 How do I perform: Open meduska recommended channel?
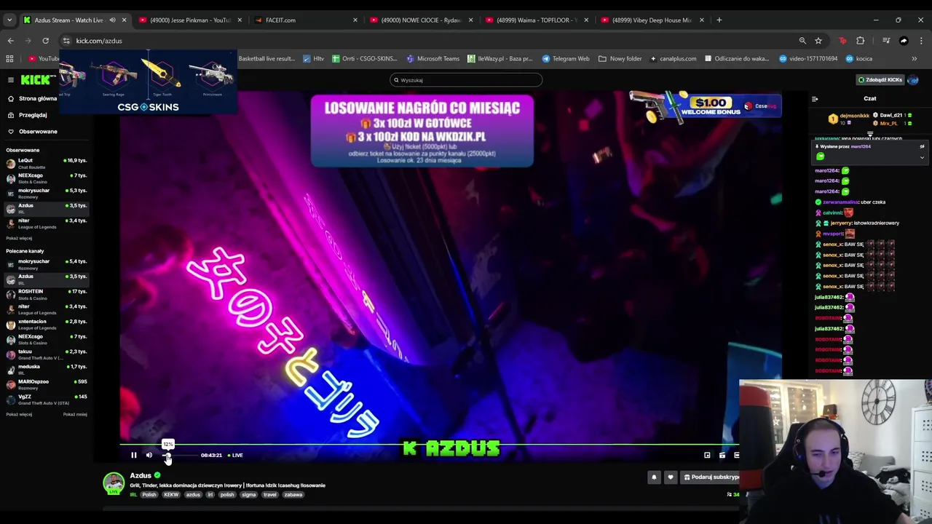(47, 370)
